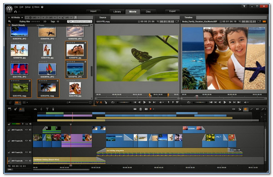
Task: Click the Import button
Action: [93, 11]
